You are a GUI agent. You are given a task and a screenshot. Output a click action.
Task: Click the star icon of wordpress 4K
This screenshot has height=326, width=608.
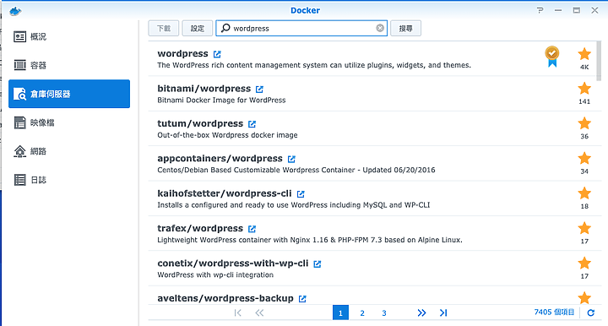(x=584, y=54)
